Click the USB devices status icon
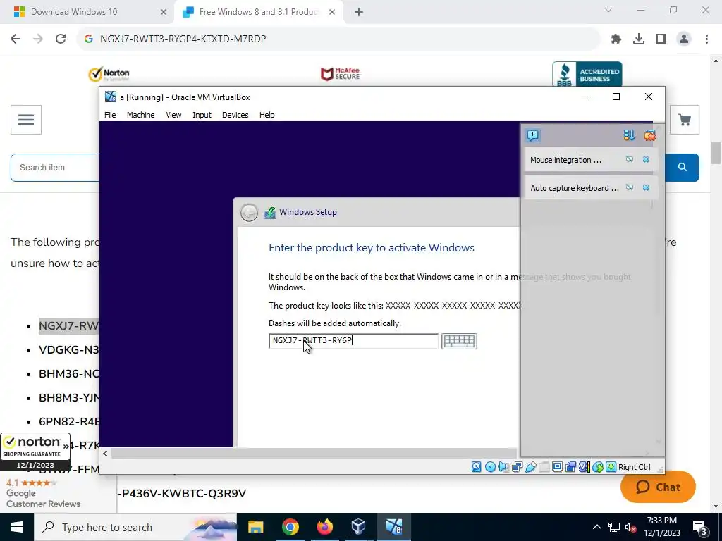This screenshot has height=541, width=722. tap(530, 467)
